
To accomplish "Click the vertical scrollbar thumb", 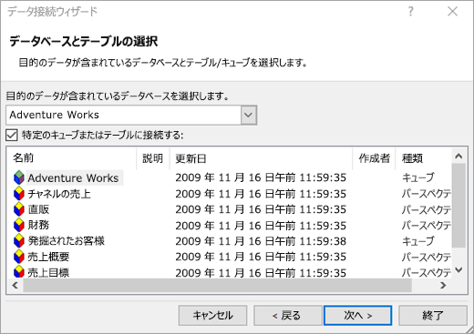I will [459, 206].
